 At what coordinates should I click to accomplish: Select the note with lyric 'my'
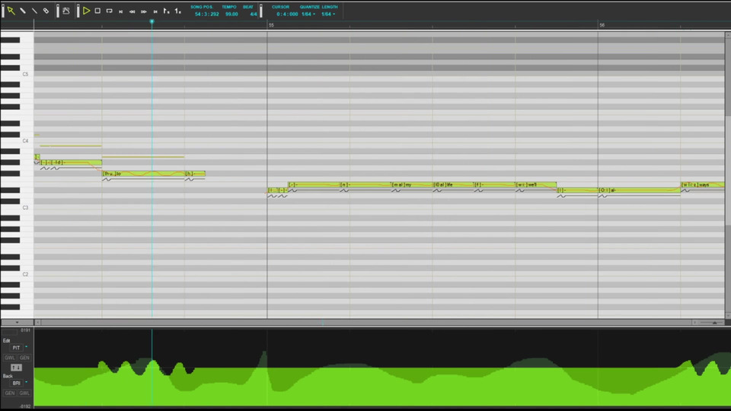[x=412, y=184]
